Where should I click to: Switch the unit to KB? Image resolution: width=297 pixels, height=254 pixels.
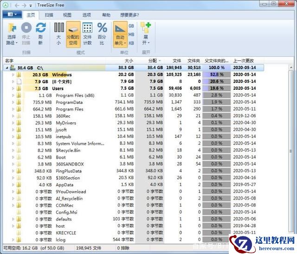131,43
